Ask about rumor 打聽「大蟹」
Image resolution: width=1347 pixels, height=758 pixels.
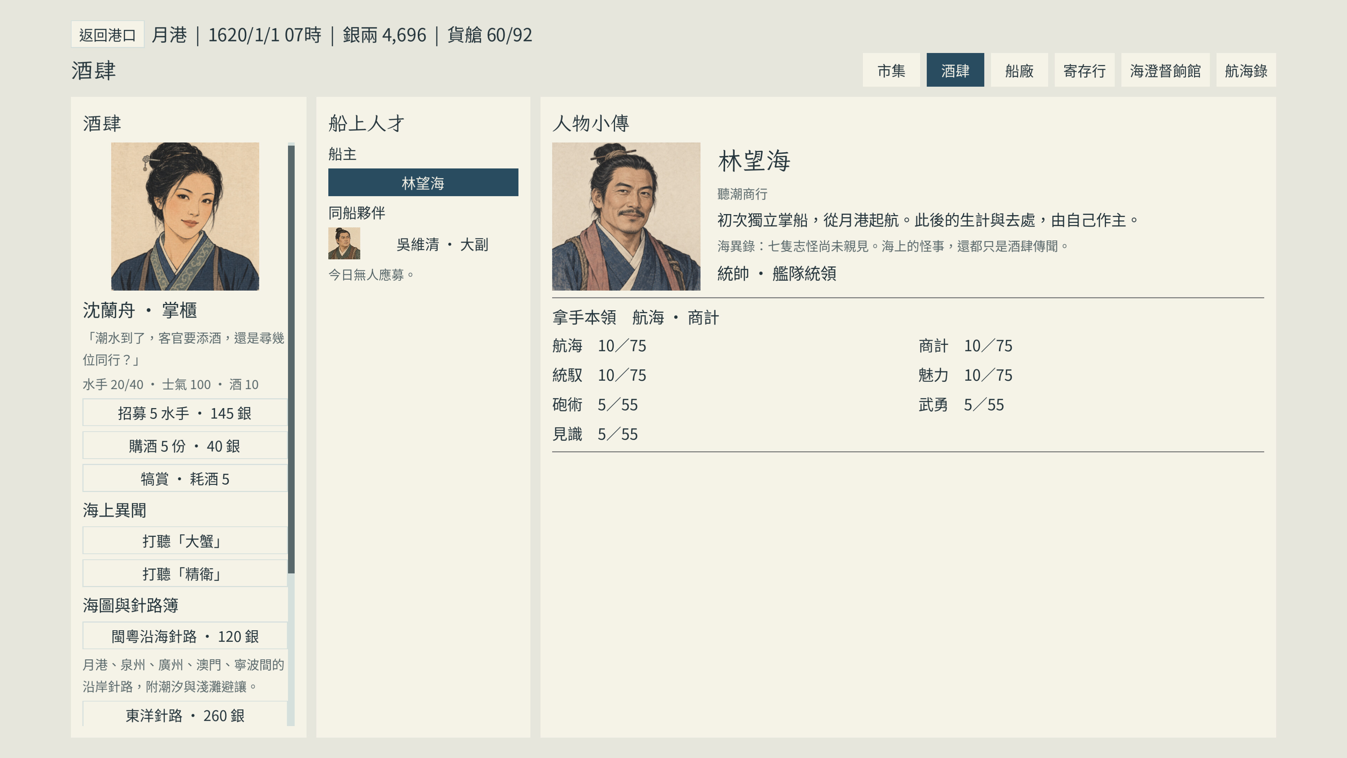[x=185, y=540]
